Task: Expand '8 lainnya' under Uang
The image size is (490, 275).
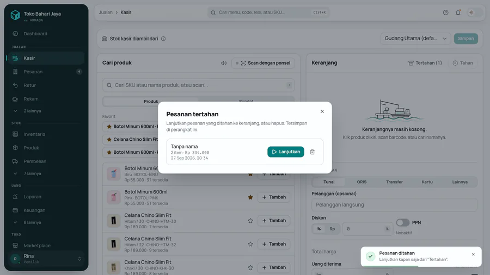Action: point(46,222)
